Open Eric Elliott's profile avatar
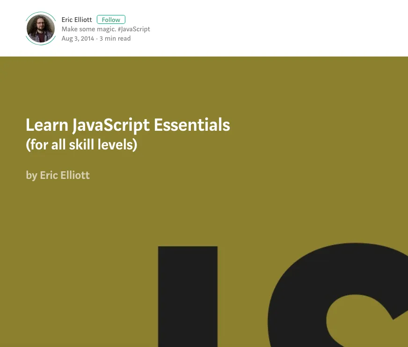Image resolution: width=408 pixels, height=347 pixels. click(41, 28)
